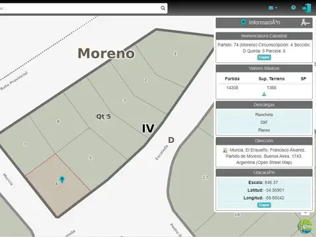Screen dimensions: 316x237
Task: Click the Información location pin icon
Action: point(243,22)
